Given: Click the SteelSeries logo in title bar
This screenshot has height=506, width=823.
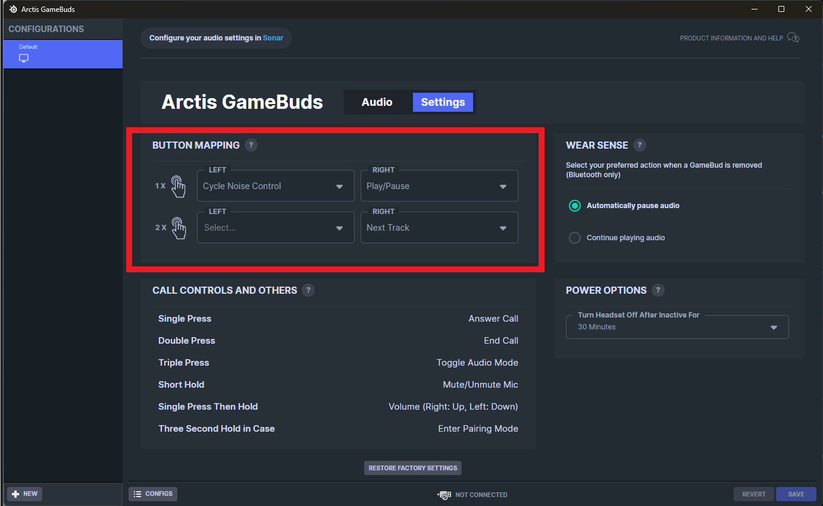Looking at the screenshot, I should coord(13,10).
